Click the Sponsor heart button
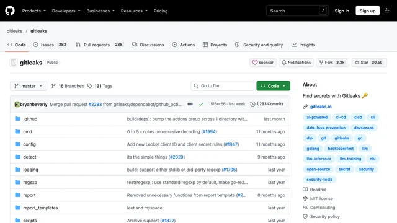 click(x=263, y=63)
